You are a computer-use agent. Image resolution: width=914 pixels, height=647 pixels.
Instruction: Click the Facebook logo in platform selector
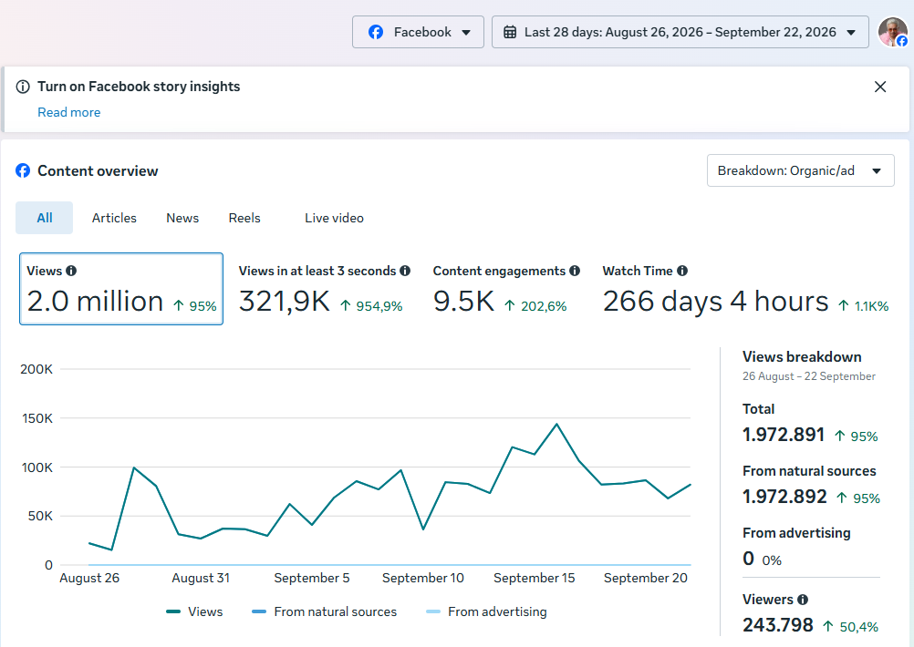coord(376,32)
